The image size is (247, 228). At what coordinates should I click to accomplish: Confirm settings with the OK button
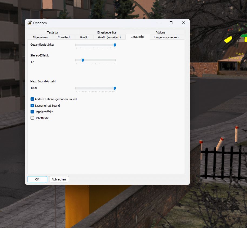tap(37, 179)
